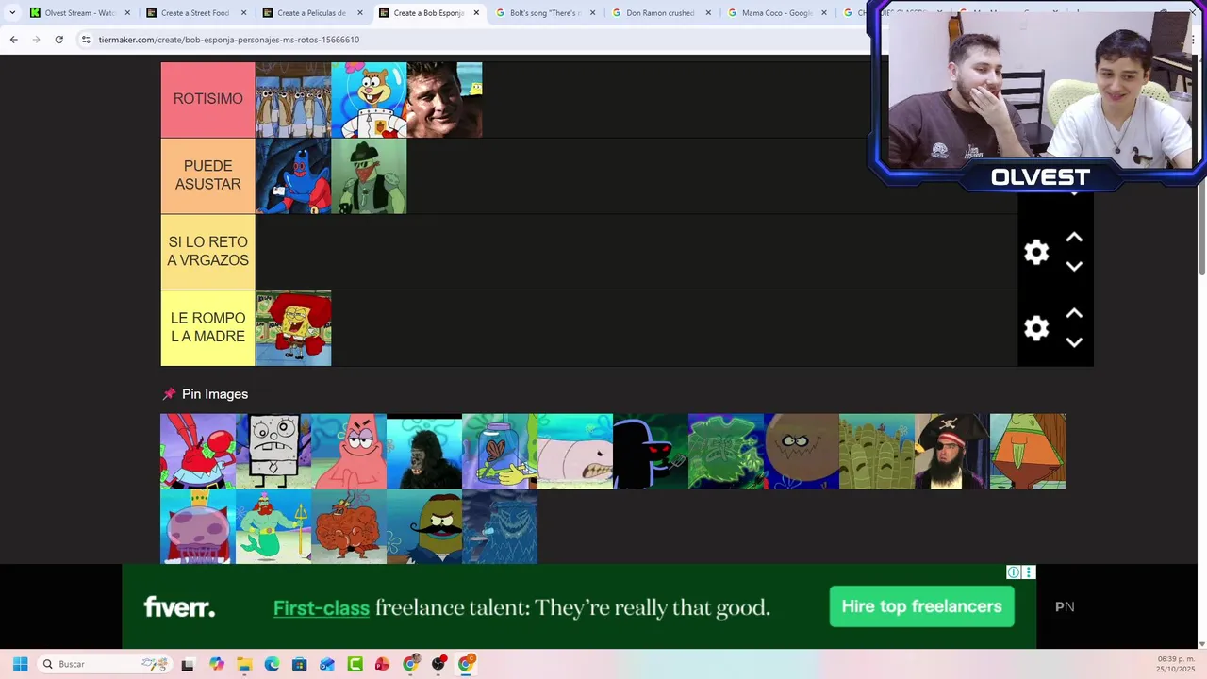This screenshot has width=1207, height=679.
Task: Switch to Bolt's song tab
Action: (545, 13)
